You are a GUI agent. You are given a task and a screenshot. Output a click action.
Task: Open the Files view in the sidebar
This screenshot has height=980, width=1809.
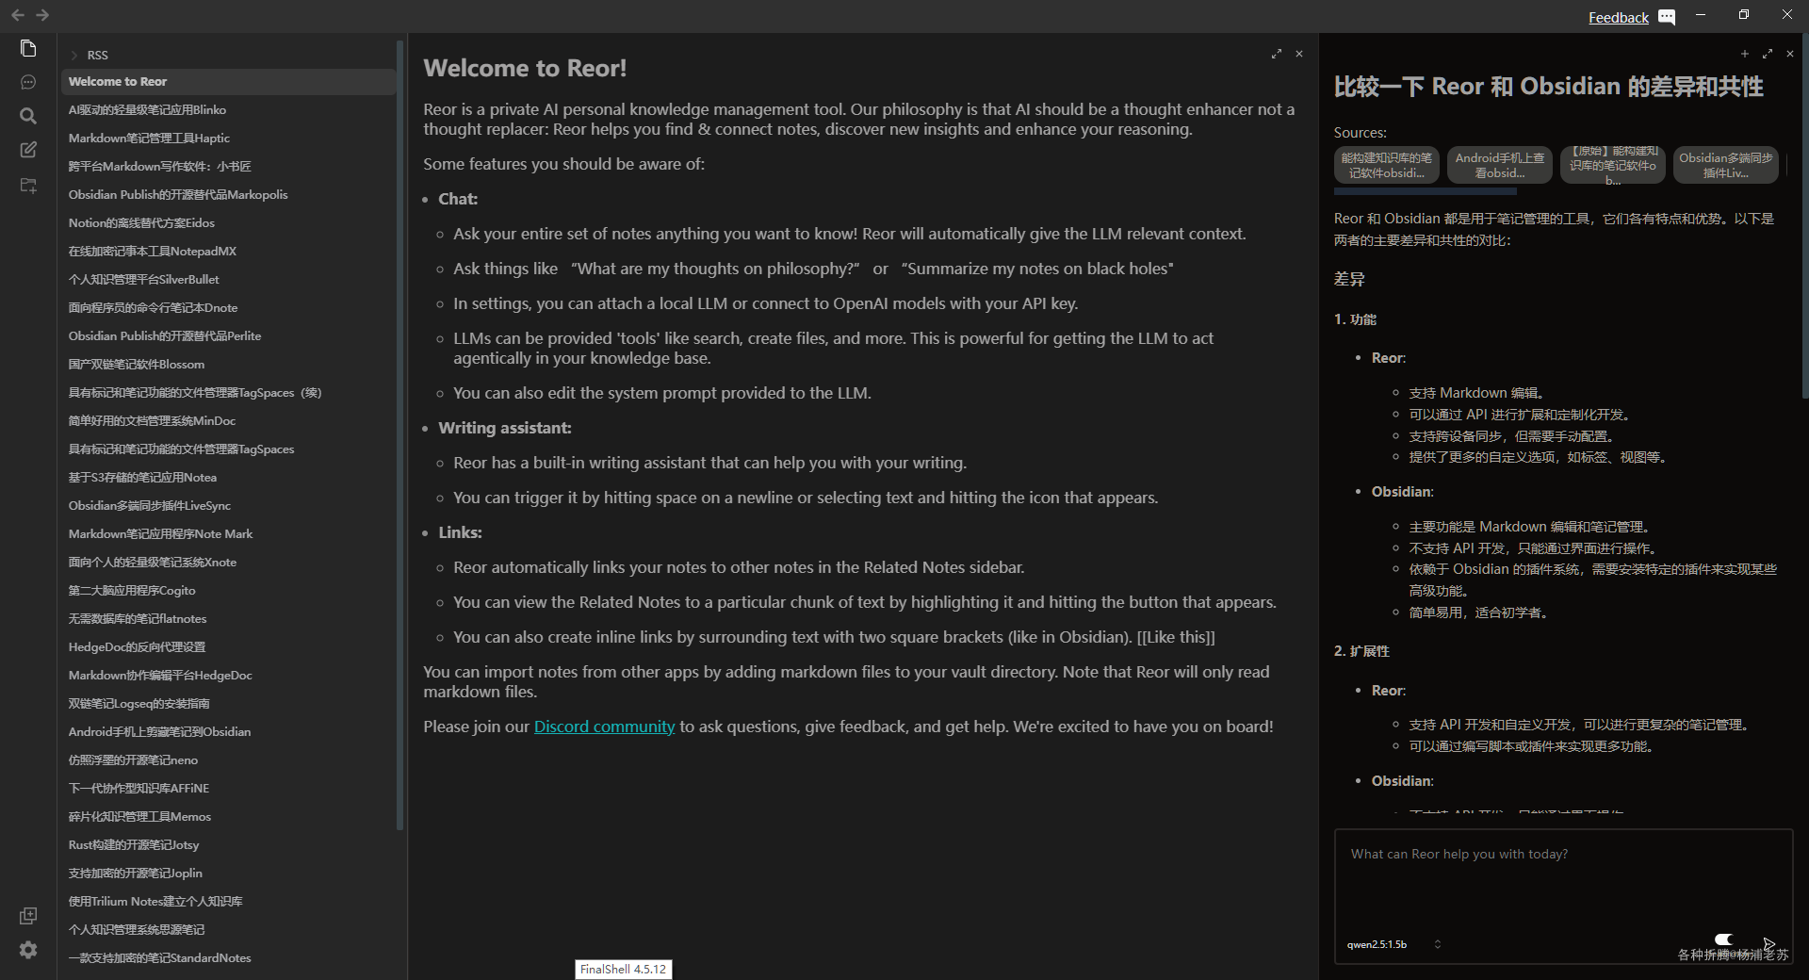pos(28,48)
